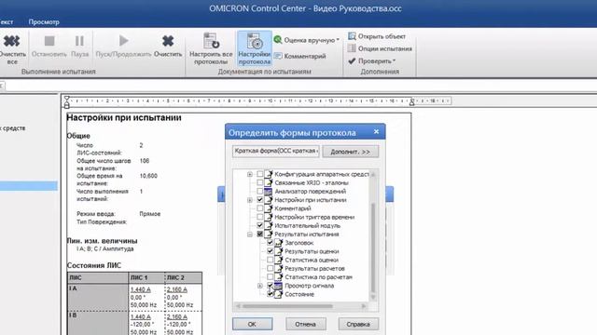Click the Комментарий ribbon icon
Image resolution: width=597 pixels, height=335 pixels.
point(278,56)
